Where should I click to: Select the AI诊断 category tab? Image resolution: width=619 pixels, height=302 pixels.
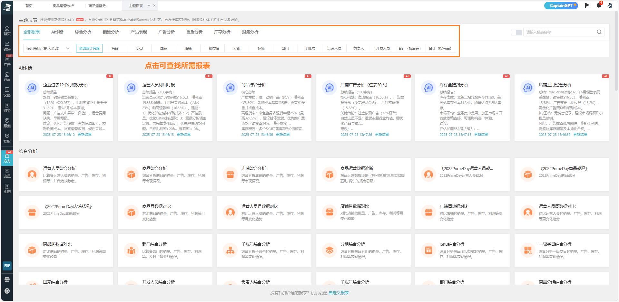pos(57,32)
